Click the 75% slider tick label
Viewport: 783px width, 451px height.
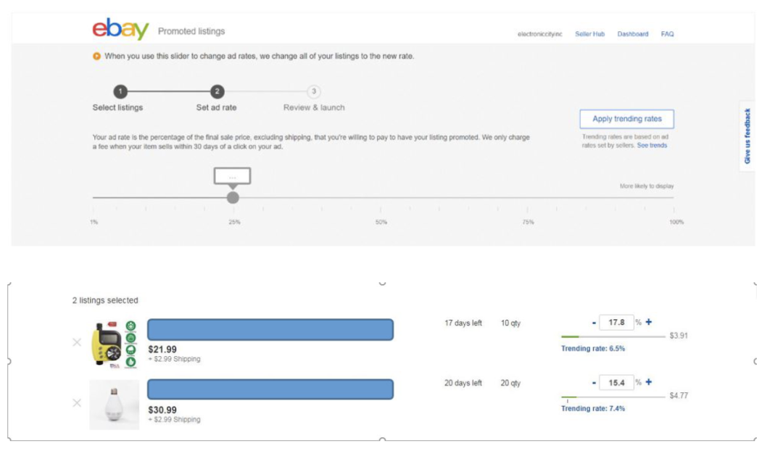click(528, 223)
